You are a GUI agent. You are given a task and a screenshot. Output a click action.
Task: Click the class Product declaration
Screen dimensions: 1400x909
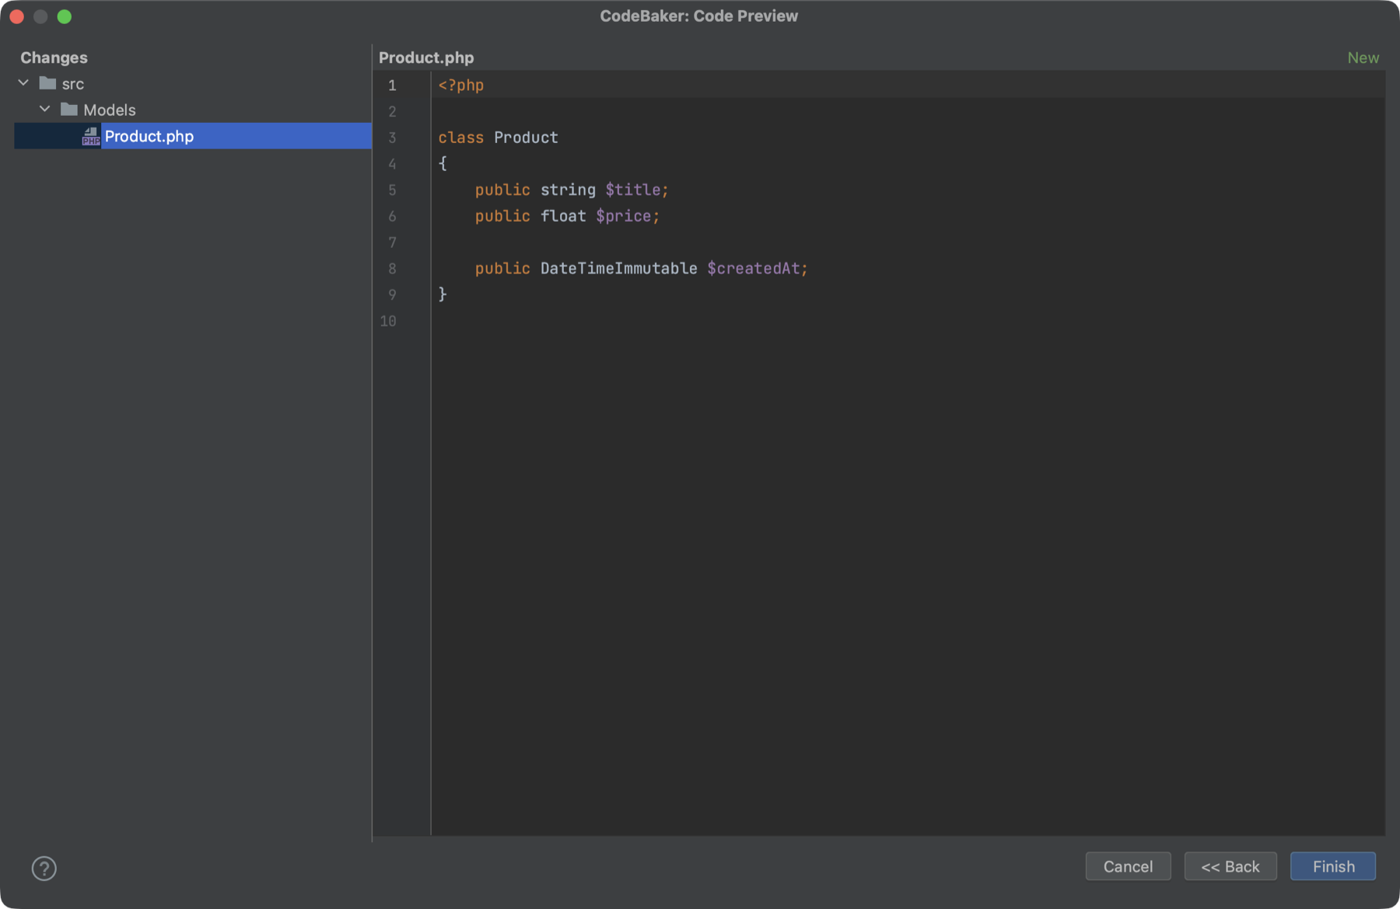[x=498, y=138]
